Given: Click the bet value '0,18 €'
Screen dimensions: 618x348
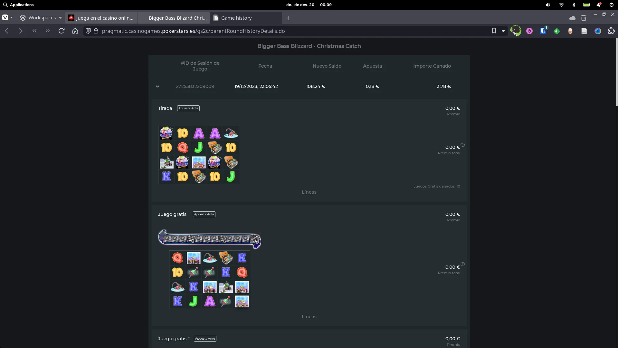Looking at the screenshot, I should tap(372, 86).
